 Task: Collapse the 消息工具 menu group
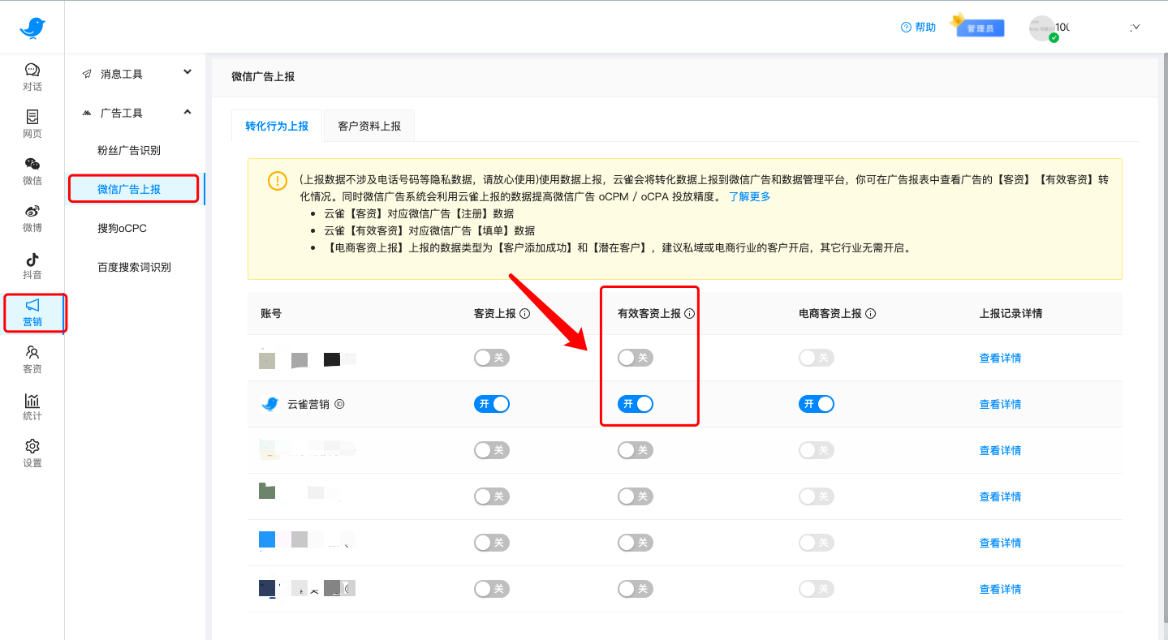click(x=187, y=72)
